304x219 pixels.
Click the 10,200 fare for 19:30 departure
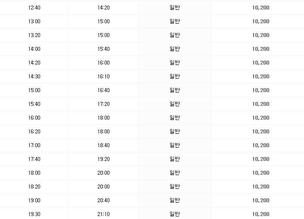coord(261,214)
